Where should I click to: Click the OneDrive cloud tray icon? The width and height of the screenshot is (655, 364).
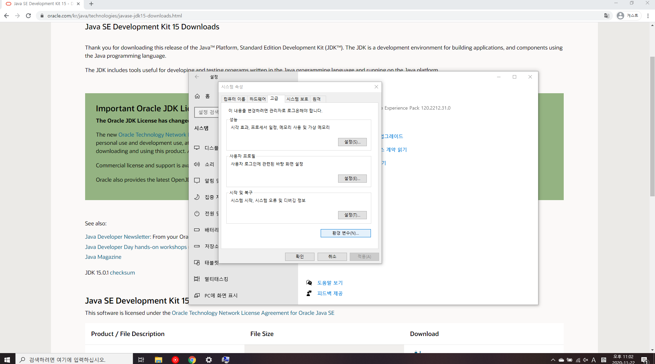pyautogui.click(x=561, y=360)
